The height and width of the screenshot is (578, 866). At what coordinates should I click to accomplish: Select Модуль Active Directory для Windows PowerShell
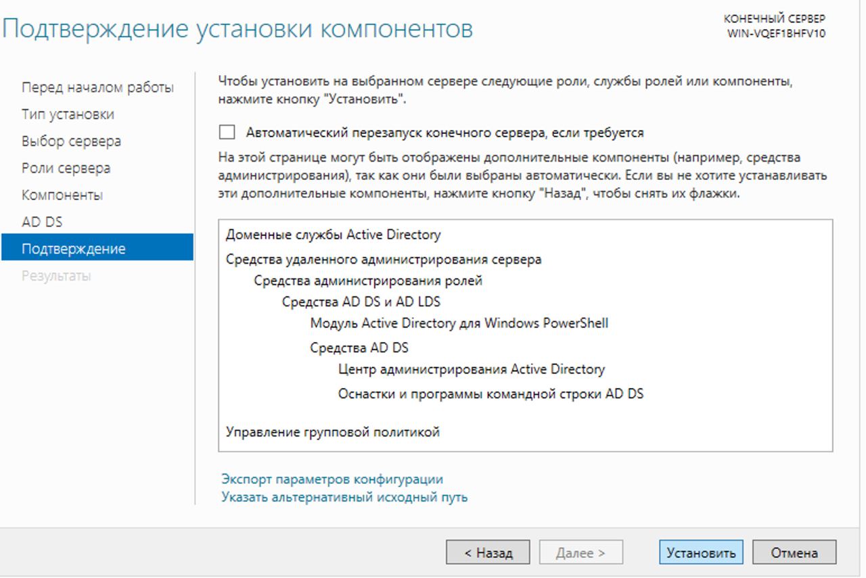tap(459, 323)
